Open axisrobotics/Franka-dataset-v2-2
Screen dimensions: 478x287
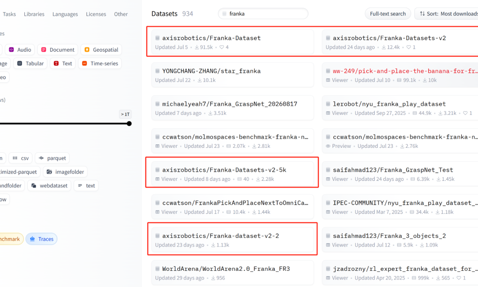pyautogui.click(x=233, y=240)
